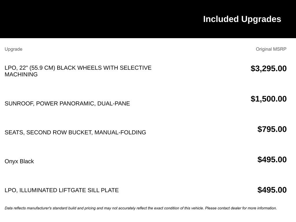Click MANUAL-FOLDING in the seats row
Screen dimensions: 296x222
[x=120, y=132]
